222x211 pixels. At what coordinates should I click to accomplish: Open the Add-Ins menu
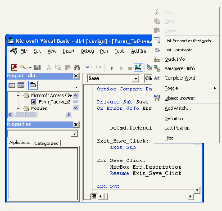(139, 51)
